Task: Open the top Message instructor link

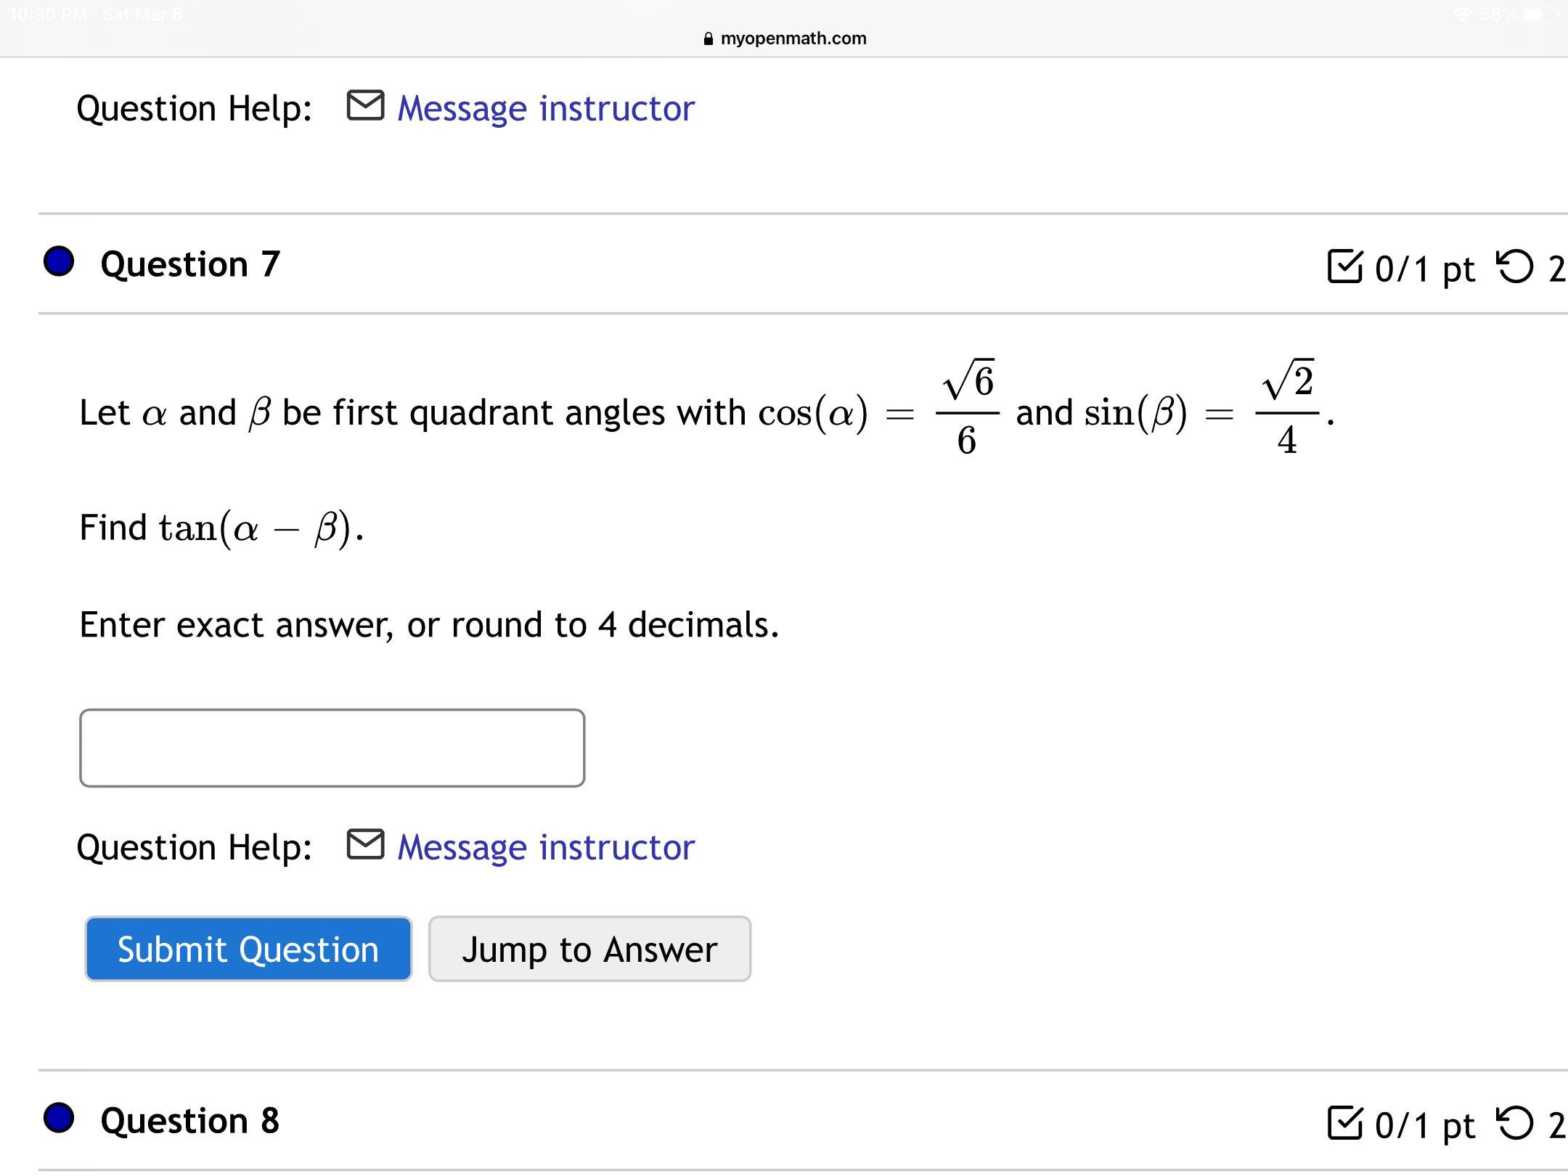Action: point(546,109)
